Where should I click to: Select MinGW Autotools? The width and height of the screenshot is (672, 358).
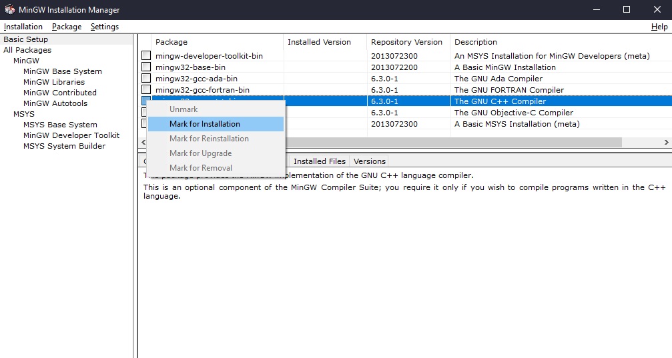tap(55, 103)
